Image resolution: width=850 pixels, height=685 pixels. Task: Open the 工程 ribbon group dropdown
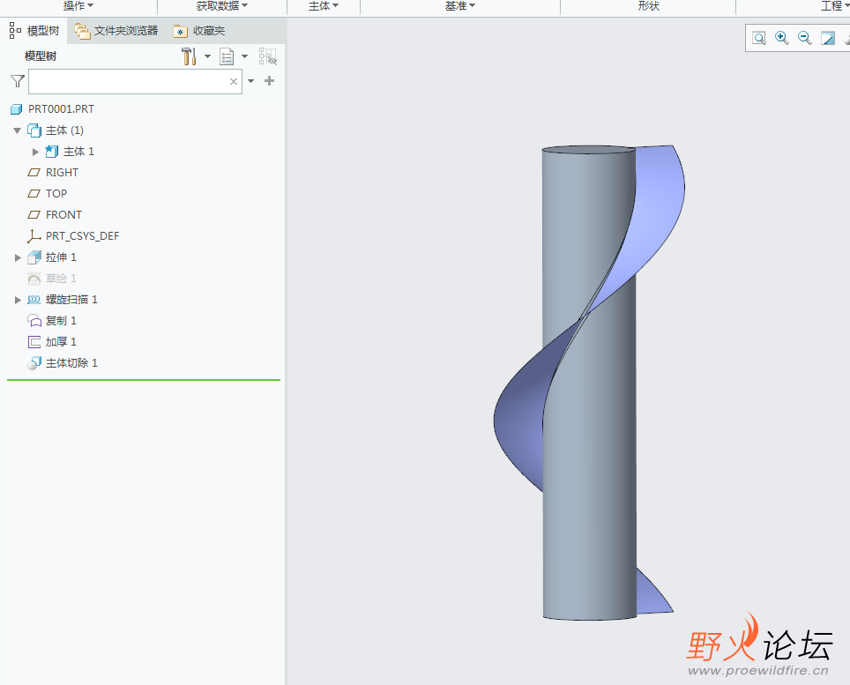835,6
